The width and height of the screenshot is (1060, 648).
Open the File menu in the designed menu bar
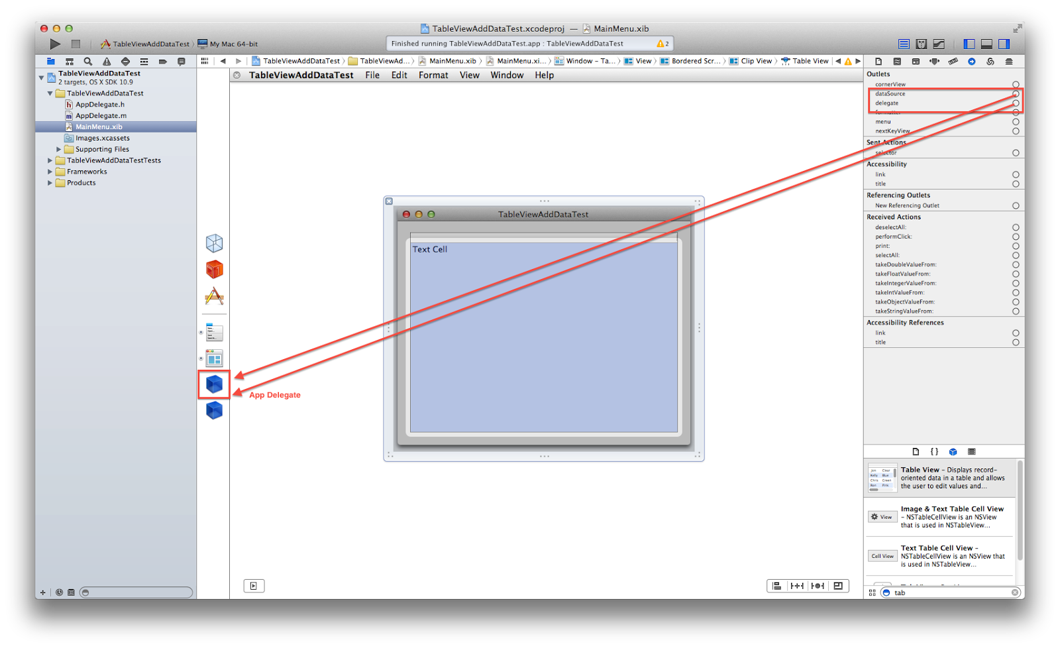[x=372, y=76]
